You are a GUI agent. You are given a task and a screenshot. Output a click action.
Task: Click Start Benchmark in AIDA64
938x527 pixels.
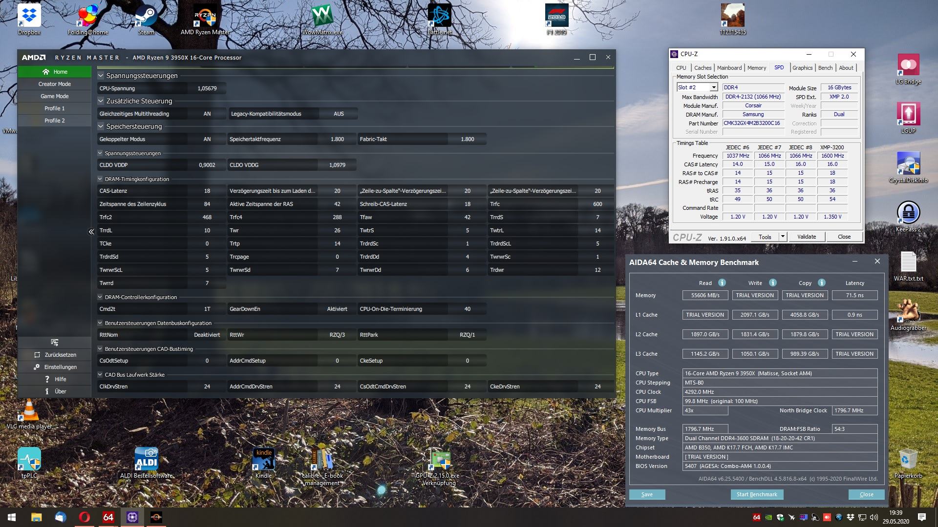click(x=757, y=494)
